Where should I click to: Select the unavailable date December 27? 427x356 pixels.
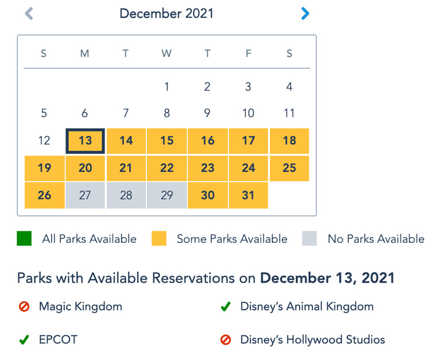[86, 195]
